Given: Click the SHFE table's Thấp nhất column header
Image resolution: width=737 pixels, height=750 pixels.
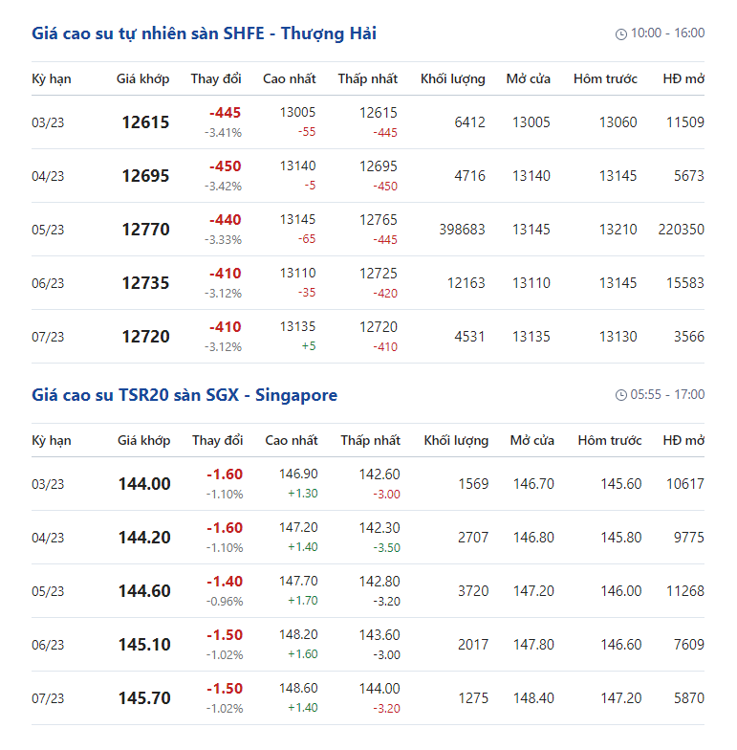Looking at the screenshot, I should click(367, 78).
